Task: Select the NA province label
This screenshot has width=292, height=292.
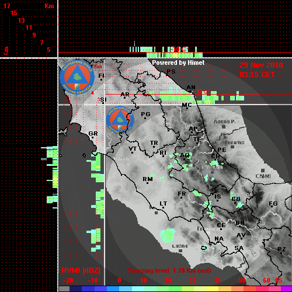Action: click(x=219, y=239)
